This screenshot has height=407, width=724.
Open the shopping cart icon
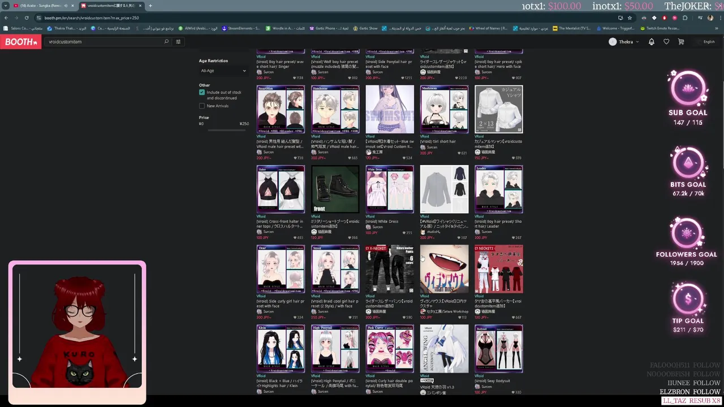(x=681, y=42)
